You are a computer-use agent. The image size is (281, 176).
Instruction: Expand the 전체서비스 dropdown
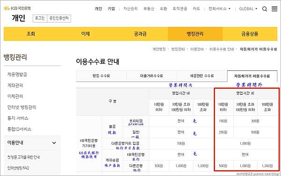[219, 8]
